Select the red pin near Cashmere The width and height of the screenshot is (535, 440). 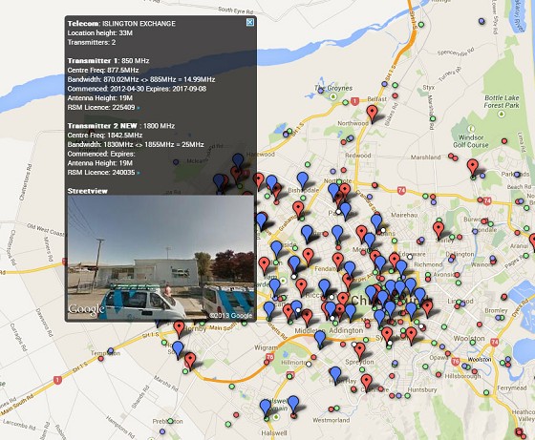366,383
